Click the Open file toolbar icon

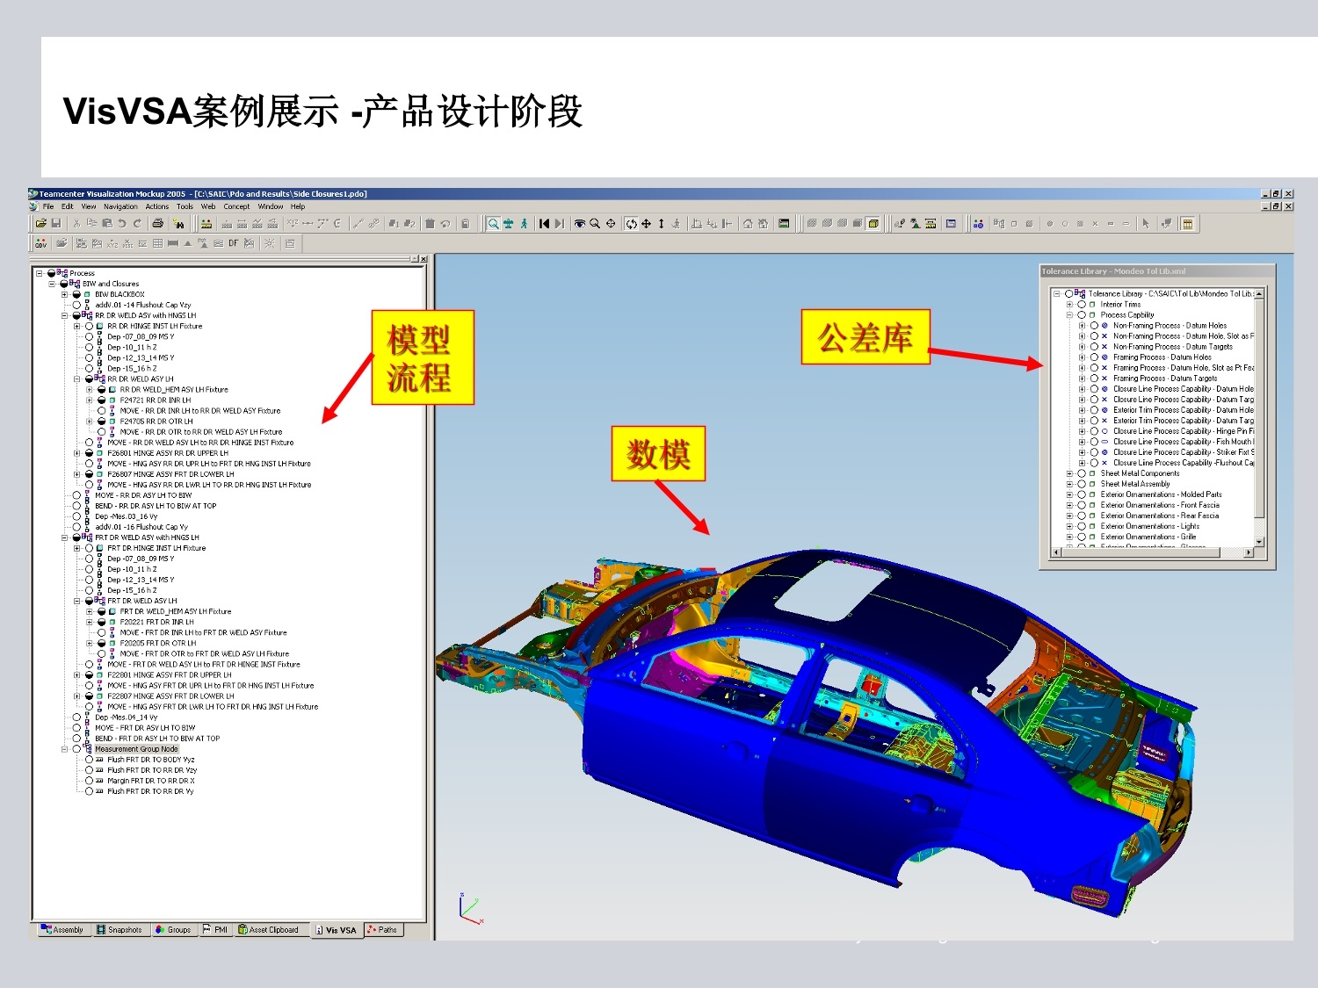40,224
